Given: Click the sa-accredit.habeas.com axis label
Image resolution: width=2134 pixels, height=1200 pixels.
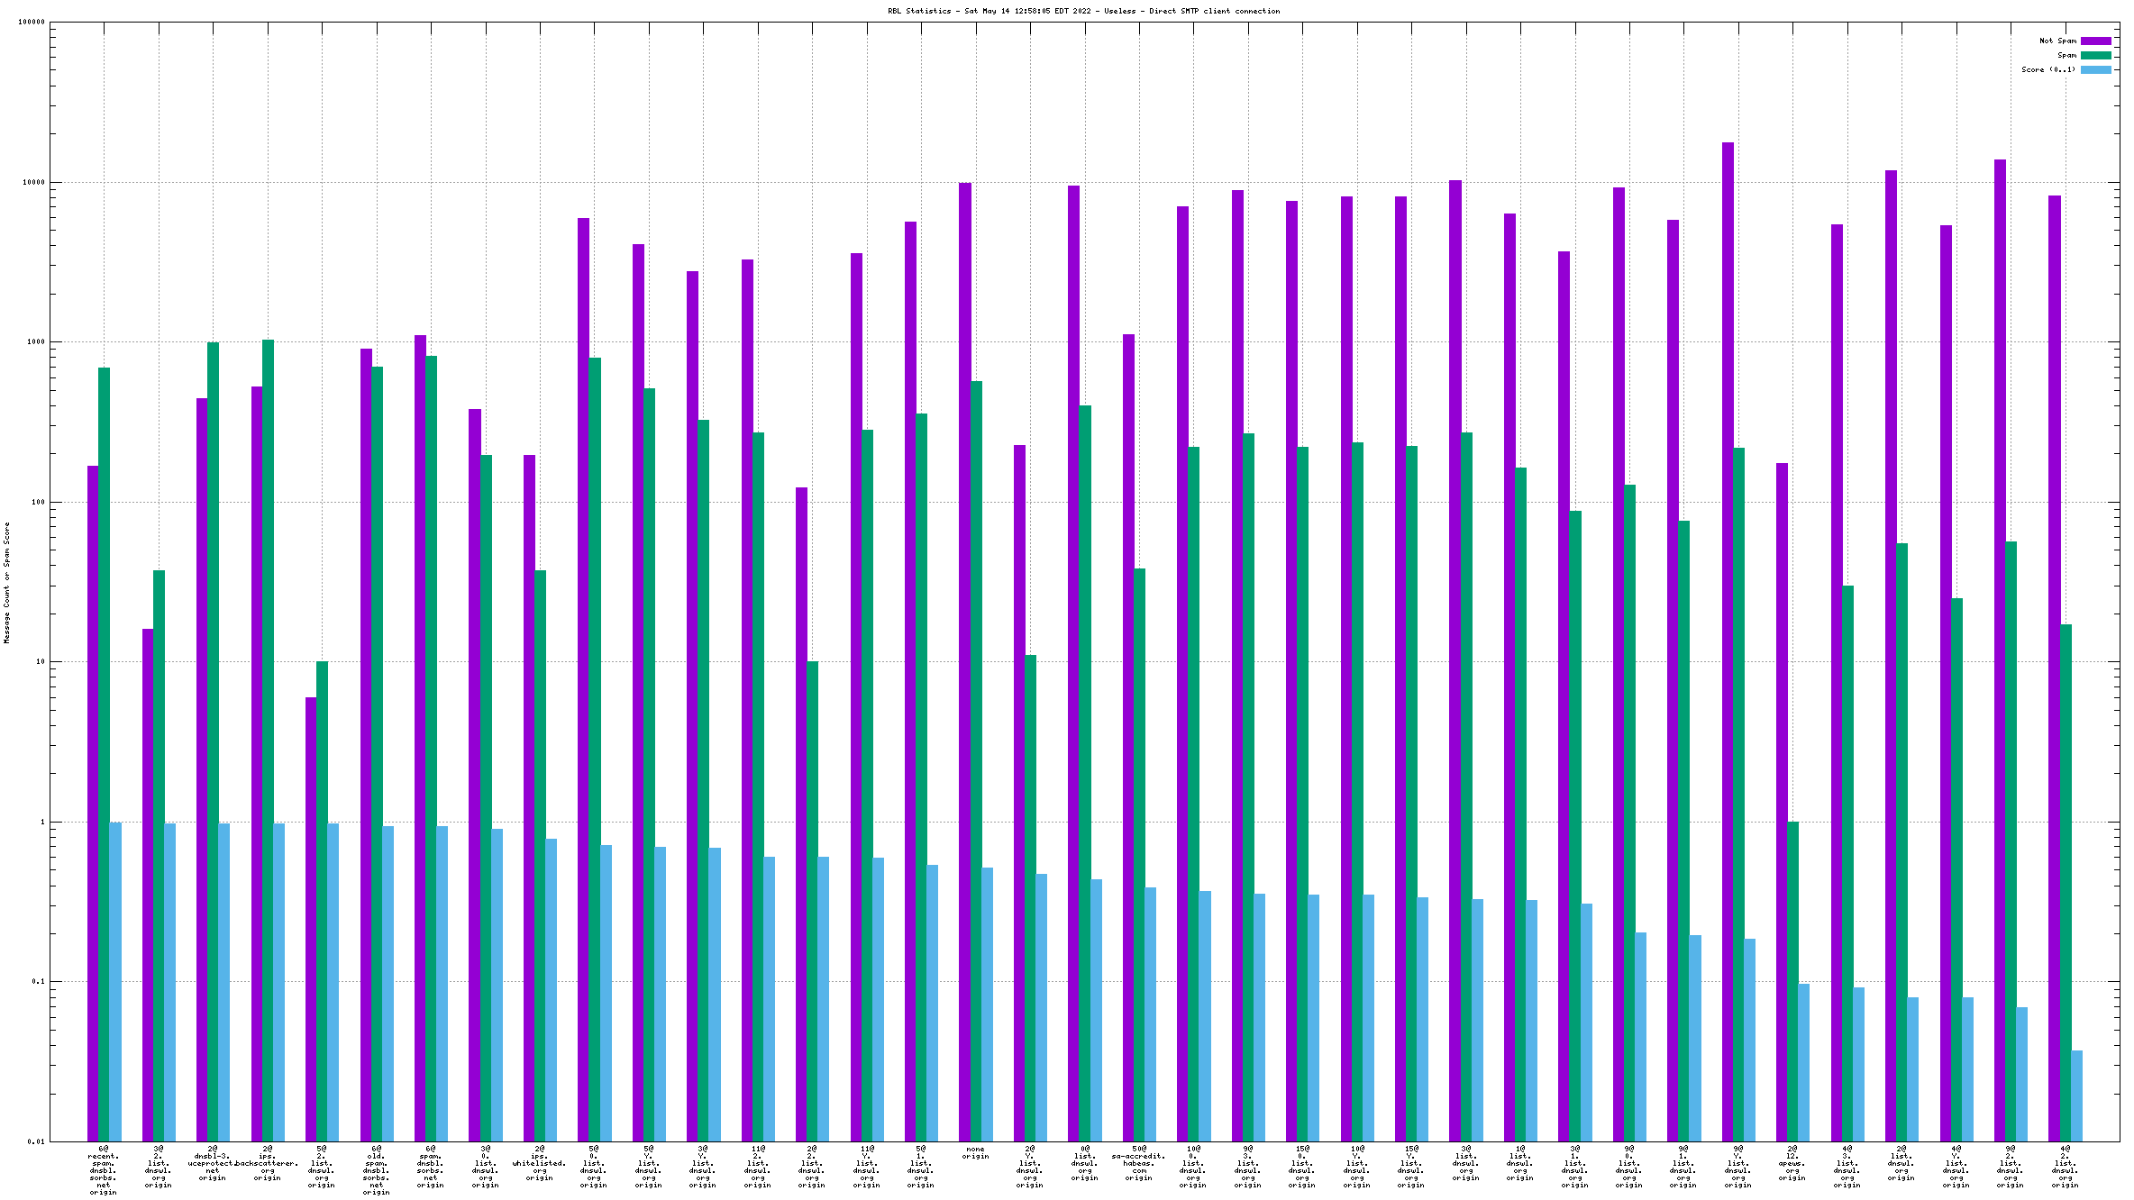Looking at the screenshot, I should (x=1139, y=1163).
